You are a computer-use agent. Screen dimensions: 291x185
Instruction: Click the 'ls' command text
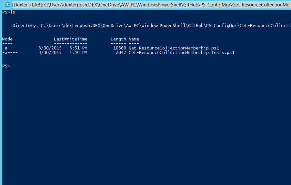point(13,12)
